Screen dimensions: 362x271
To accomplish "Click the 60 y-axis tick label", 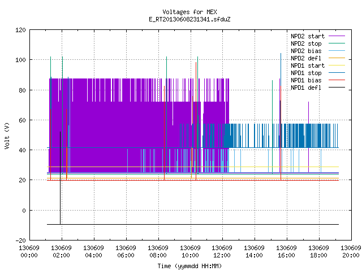I will pyautogui.click(x=23, y=120).
